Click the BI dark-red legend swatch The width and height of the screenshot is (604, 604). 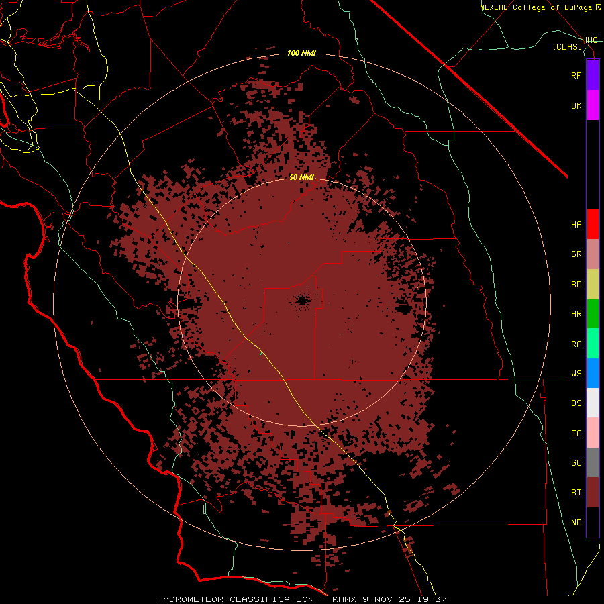(x=593, y=493)
